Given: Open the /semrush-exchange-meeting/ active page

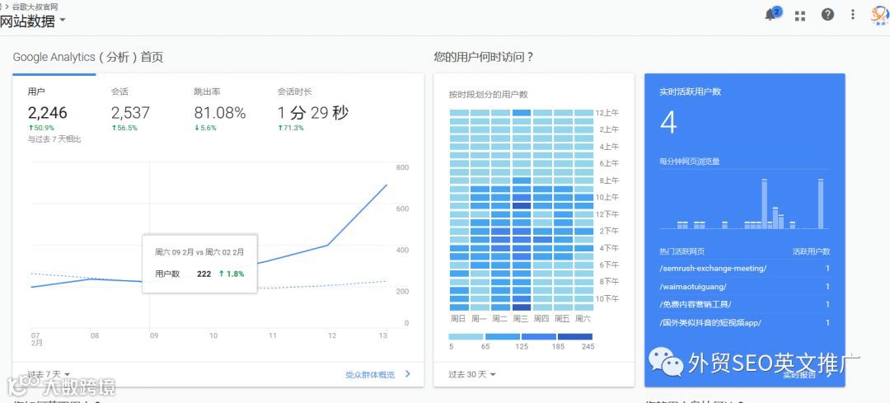Looking at the screenshot, I should point(713,269).
